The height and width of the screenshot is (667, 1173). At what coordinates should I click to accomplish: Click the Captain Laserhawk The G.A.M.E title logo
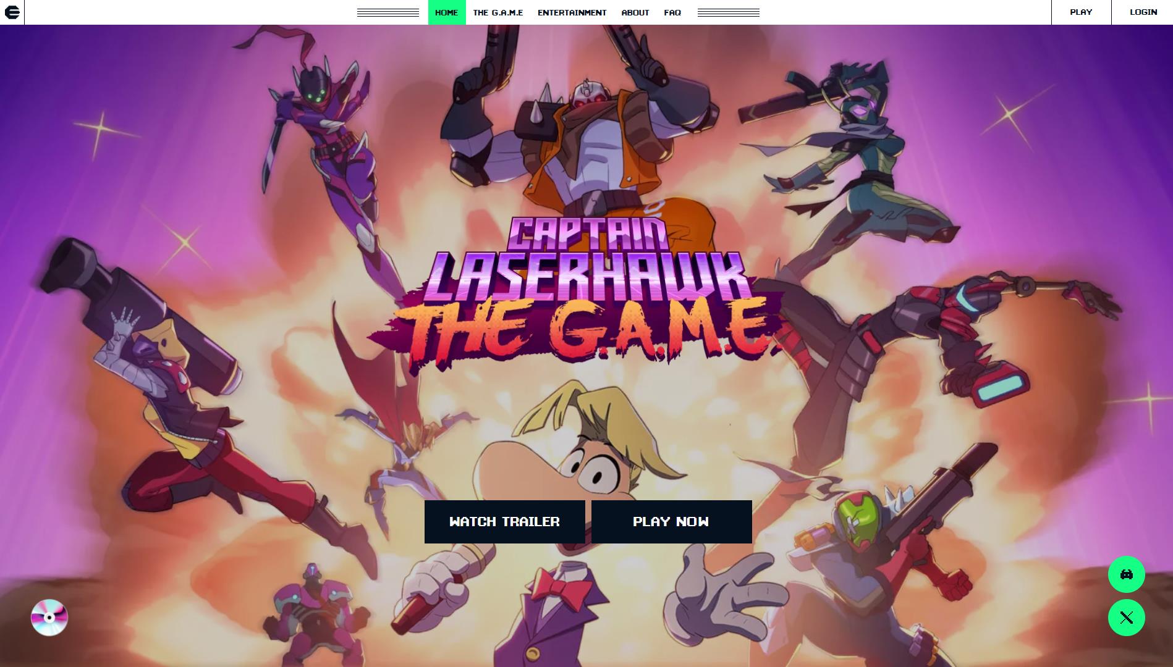coord(575,293)
